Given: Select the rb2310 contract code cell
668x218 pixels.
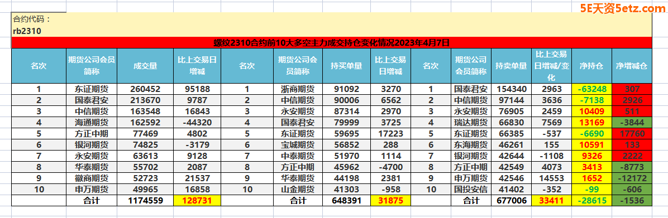Looking at the screenshot, I should point(331,31).
